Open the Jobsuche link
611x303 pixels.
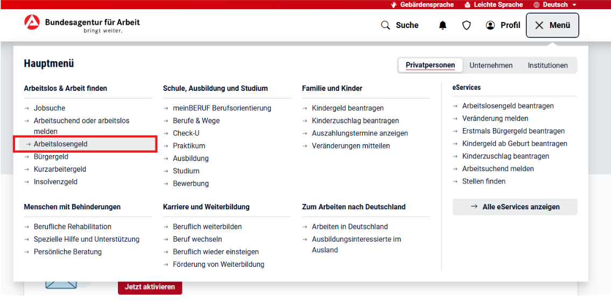coord(50,108)
